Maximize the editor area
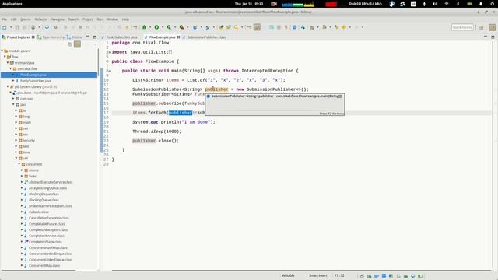Screen dimensions: 498x280 point(493,37)
